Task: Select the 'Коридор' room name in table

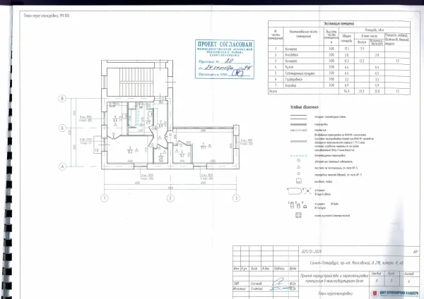Action: pos(290,85)
